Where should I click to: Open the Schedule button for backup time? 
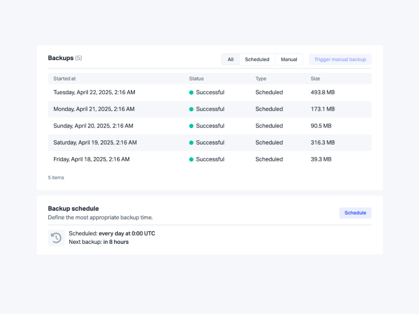[x=355, y=213]
